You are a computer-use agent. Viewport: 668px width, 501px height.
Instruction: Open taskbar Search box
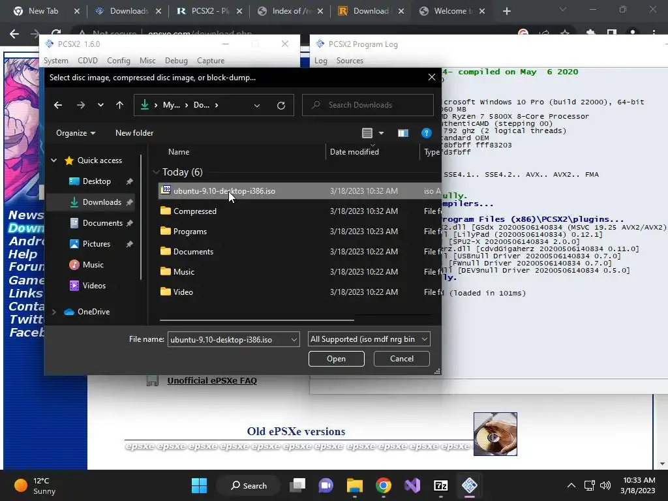tap(249, 485)
